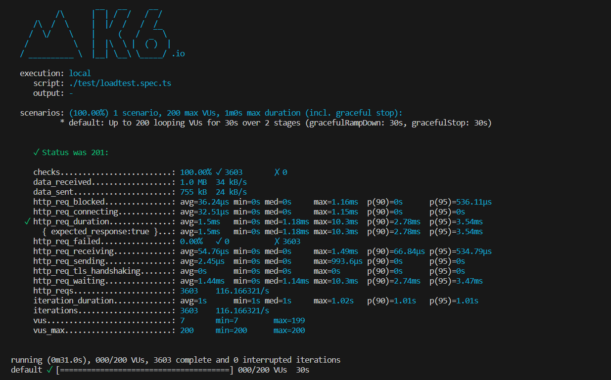This screenshot has height=380, width=611.
Task: Click the http_req_tls_handshaking metric label
Action: tap(87, 271)
